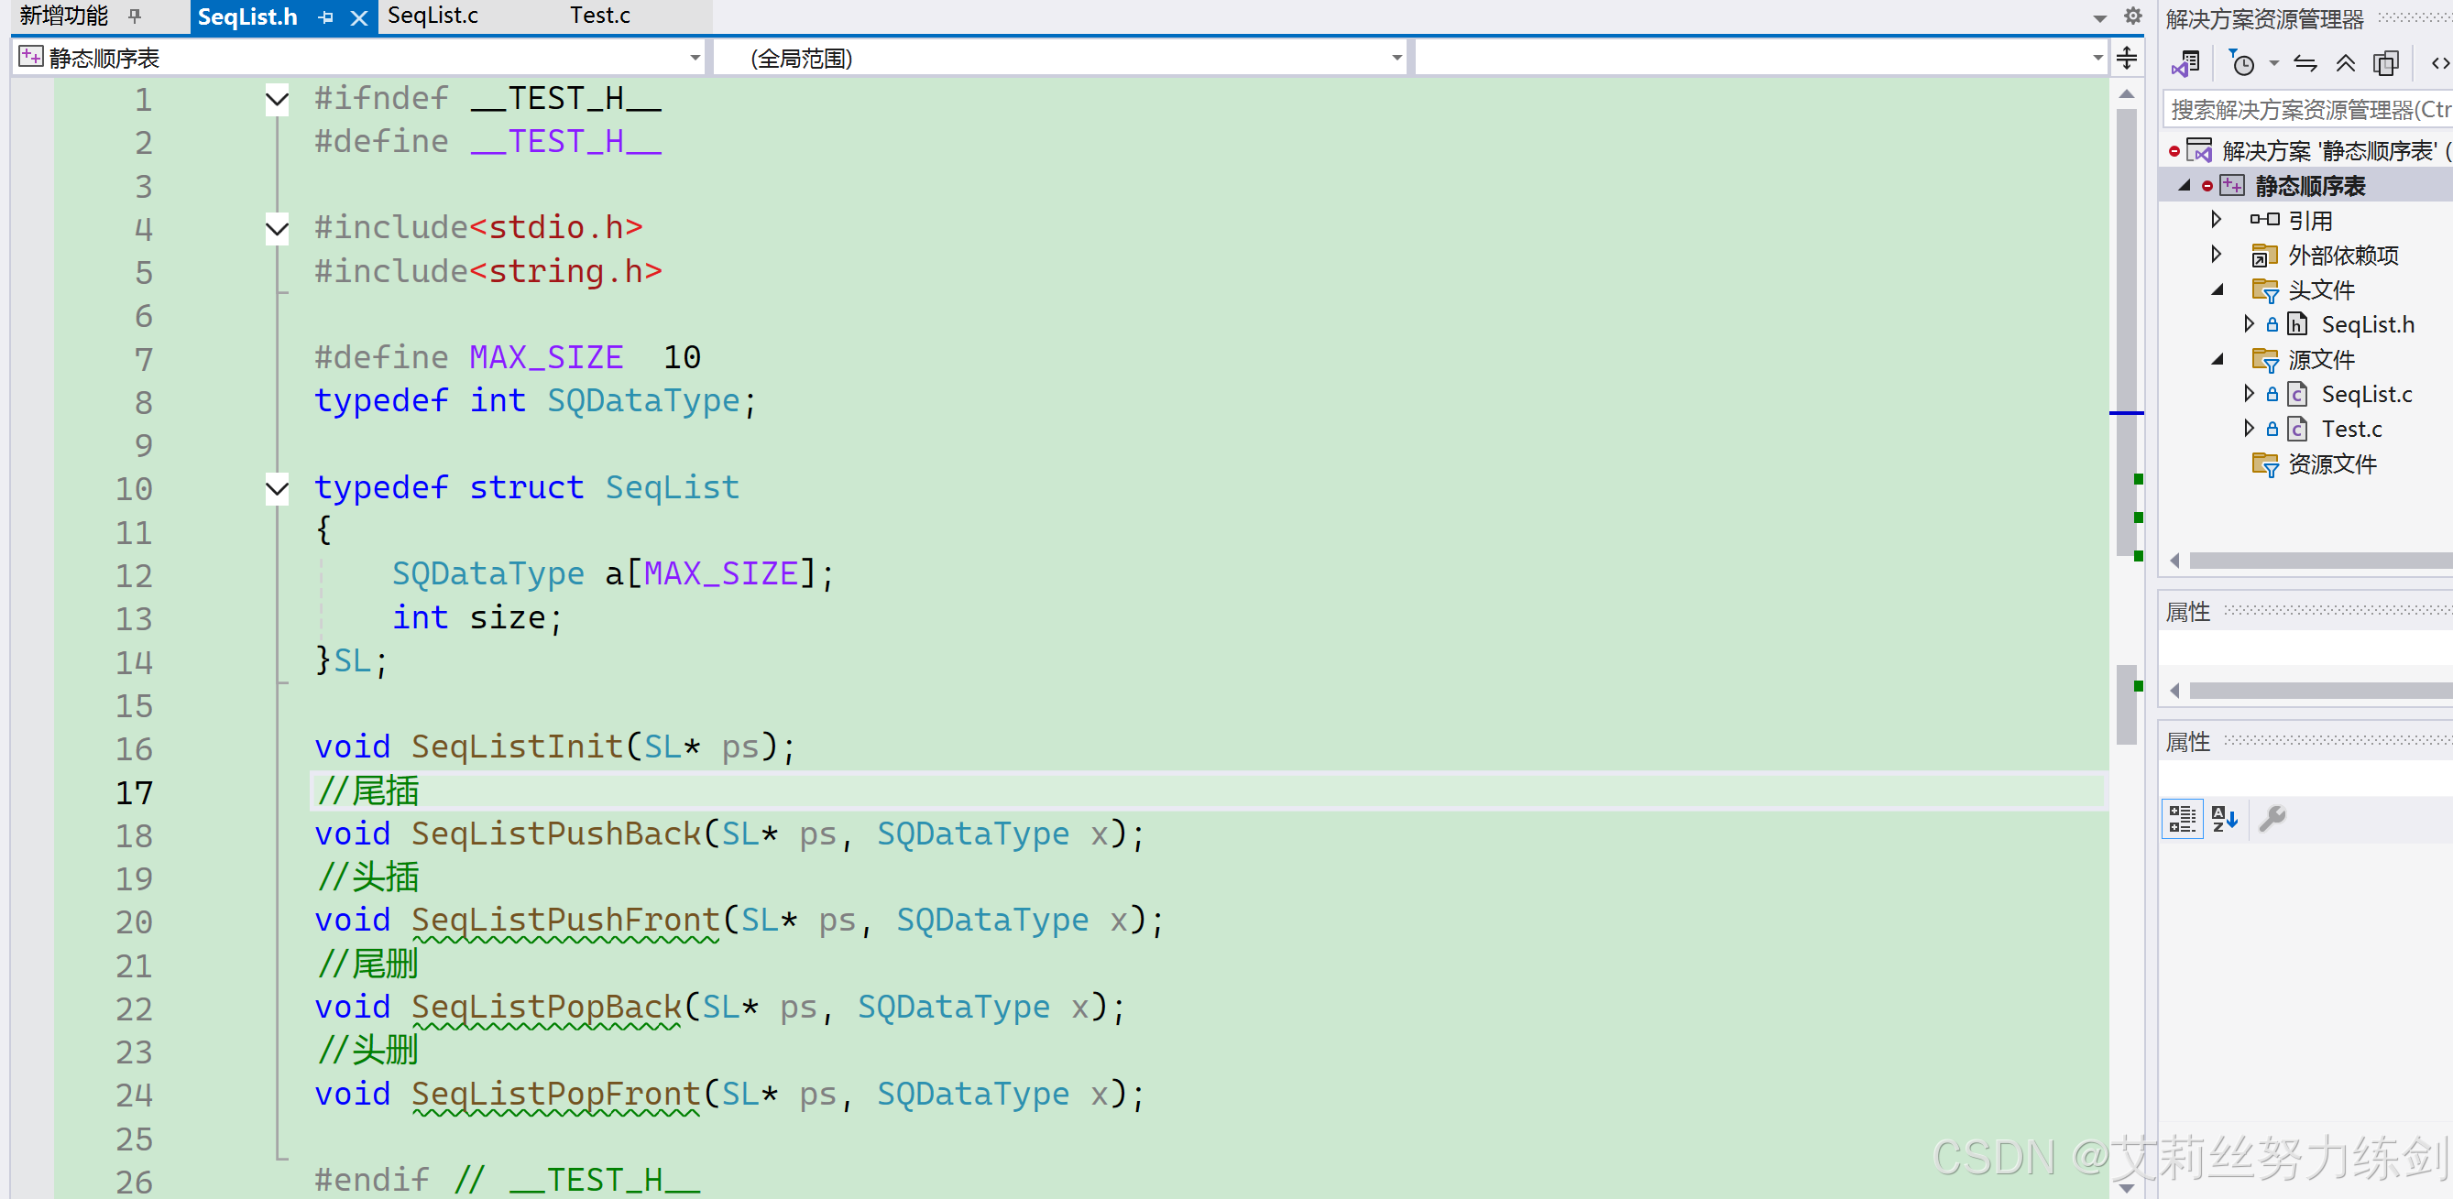Select Test.c in solution explorer

click(x=2350, y=430)
